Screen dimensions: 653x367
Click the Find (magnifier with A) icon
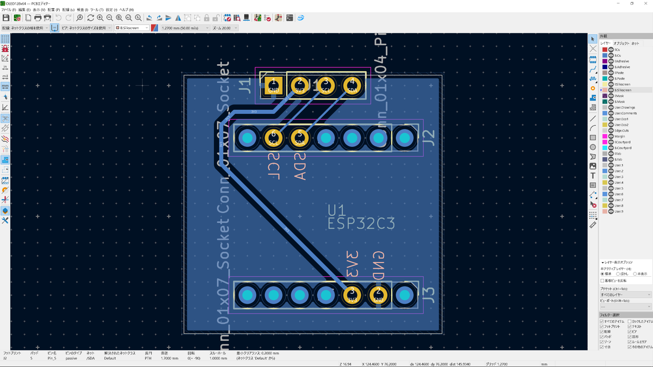coord(79,18)
